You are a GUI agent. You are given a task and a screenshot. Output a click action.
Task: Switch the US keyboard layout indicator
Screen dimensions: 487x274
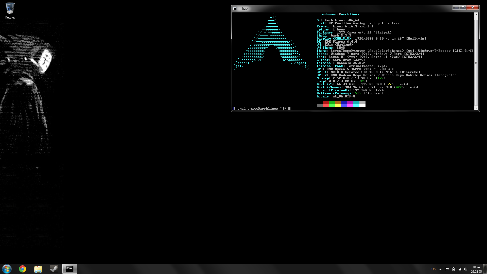coord(433,269)
